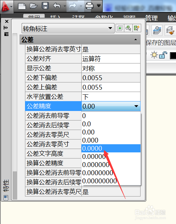Screen dimensions: 176x224
Task: Click the black layer color swatch
Action: (x=173, y=56)
